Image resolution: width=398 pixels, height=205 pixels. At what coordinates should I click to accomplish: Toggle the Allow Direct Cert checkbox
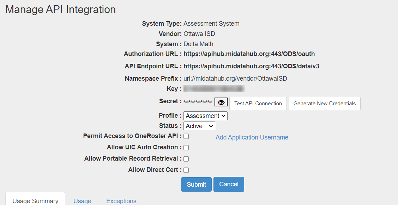point(186,170)
